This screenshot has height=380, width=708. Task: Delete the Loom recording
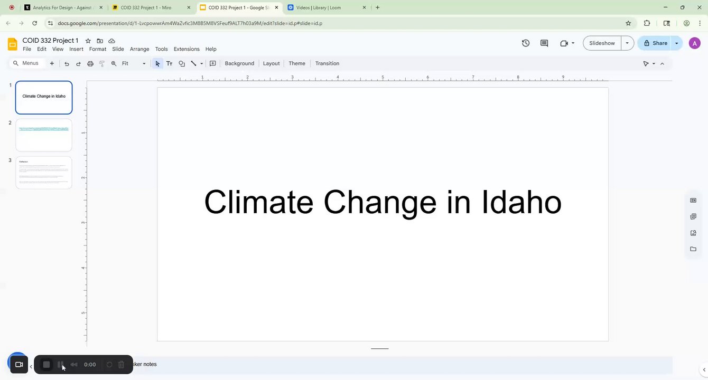[121, 364]
